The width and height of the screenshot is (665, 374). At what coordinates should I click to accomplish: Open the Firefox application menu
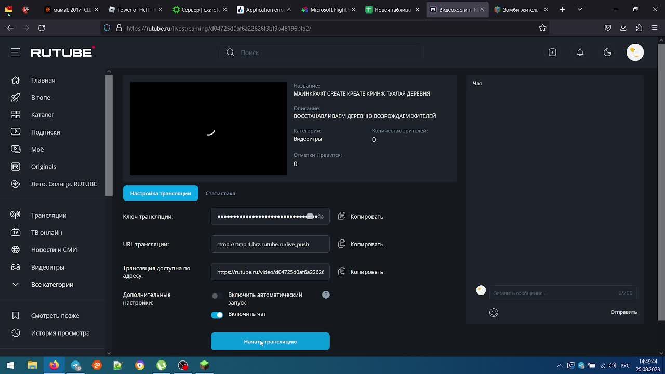(655, 28)
